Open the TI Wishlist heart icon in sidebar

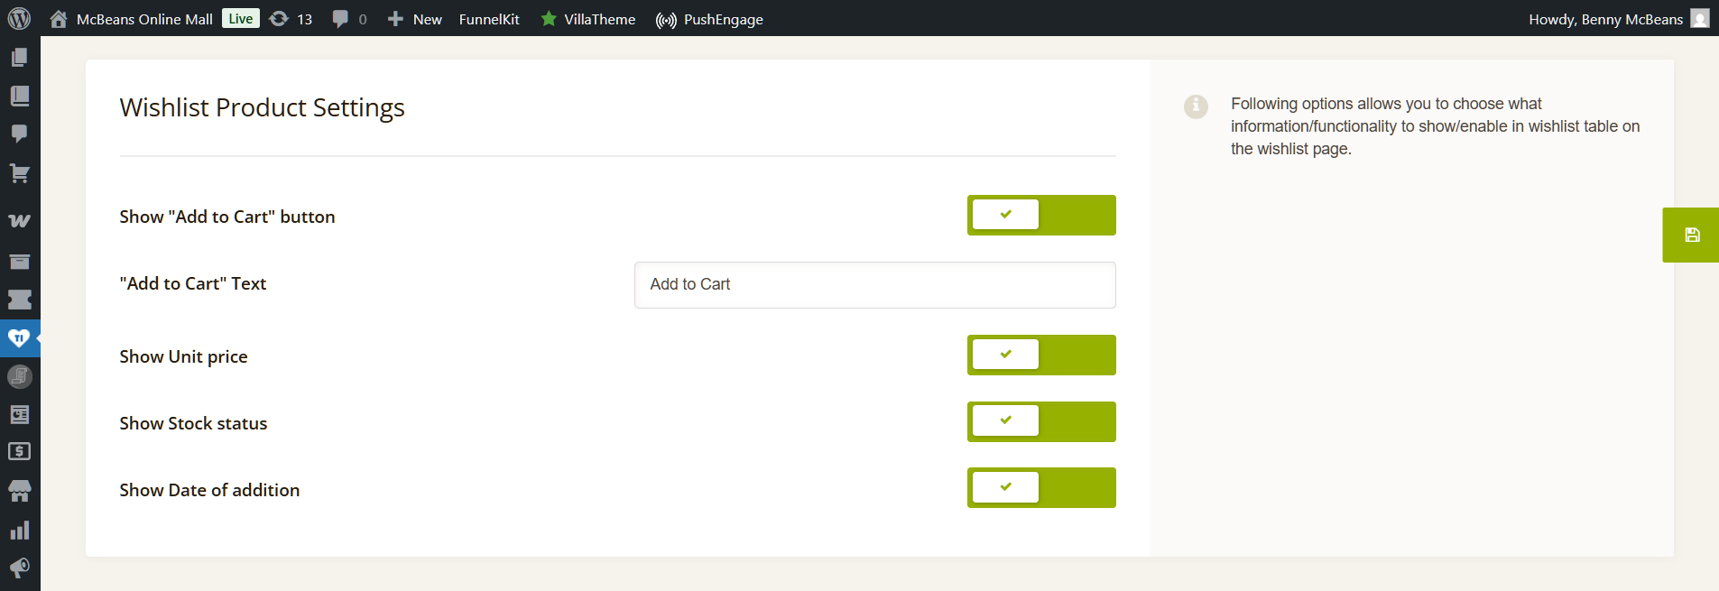[19, 338]
